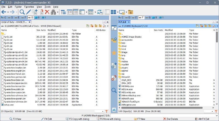This screenshot has height=121, width=219.
Task: Open the left panel tab list dropdown
Action: [x=104, y=22]
